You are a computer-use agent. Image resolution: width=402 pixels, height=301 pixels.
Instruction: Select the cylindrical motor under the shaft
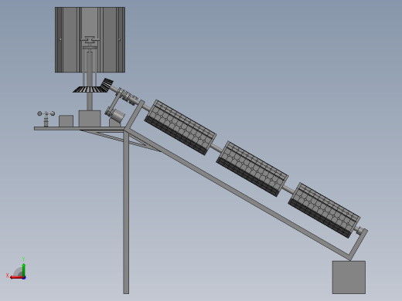[x=118, y=115]
